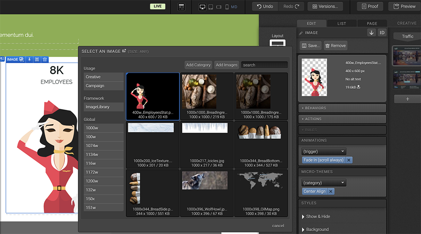Select the 151w global category
Screen dimensions: 421x234
[x=104, y=208]
